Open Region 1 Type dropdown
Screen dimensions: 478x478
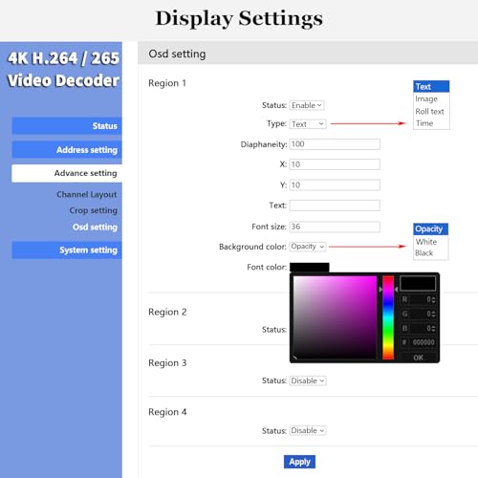click(x=308, y=124)
